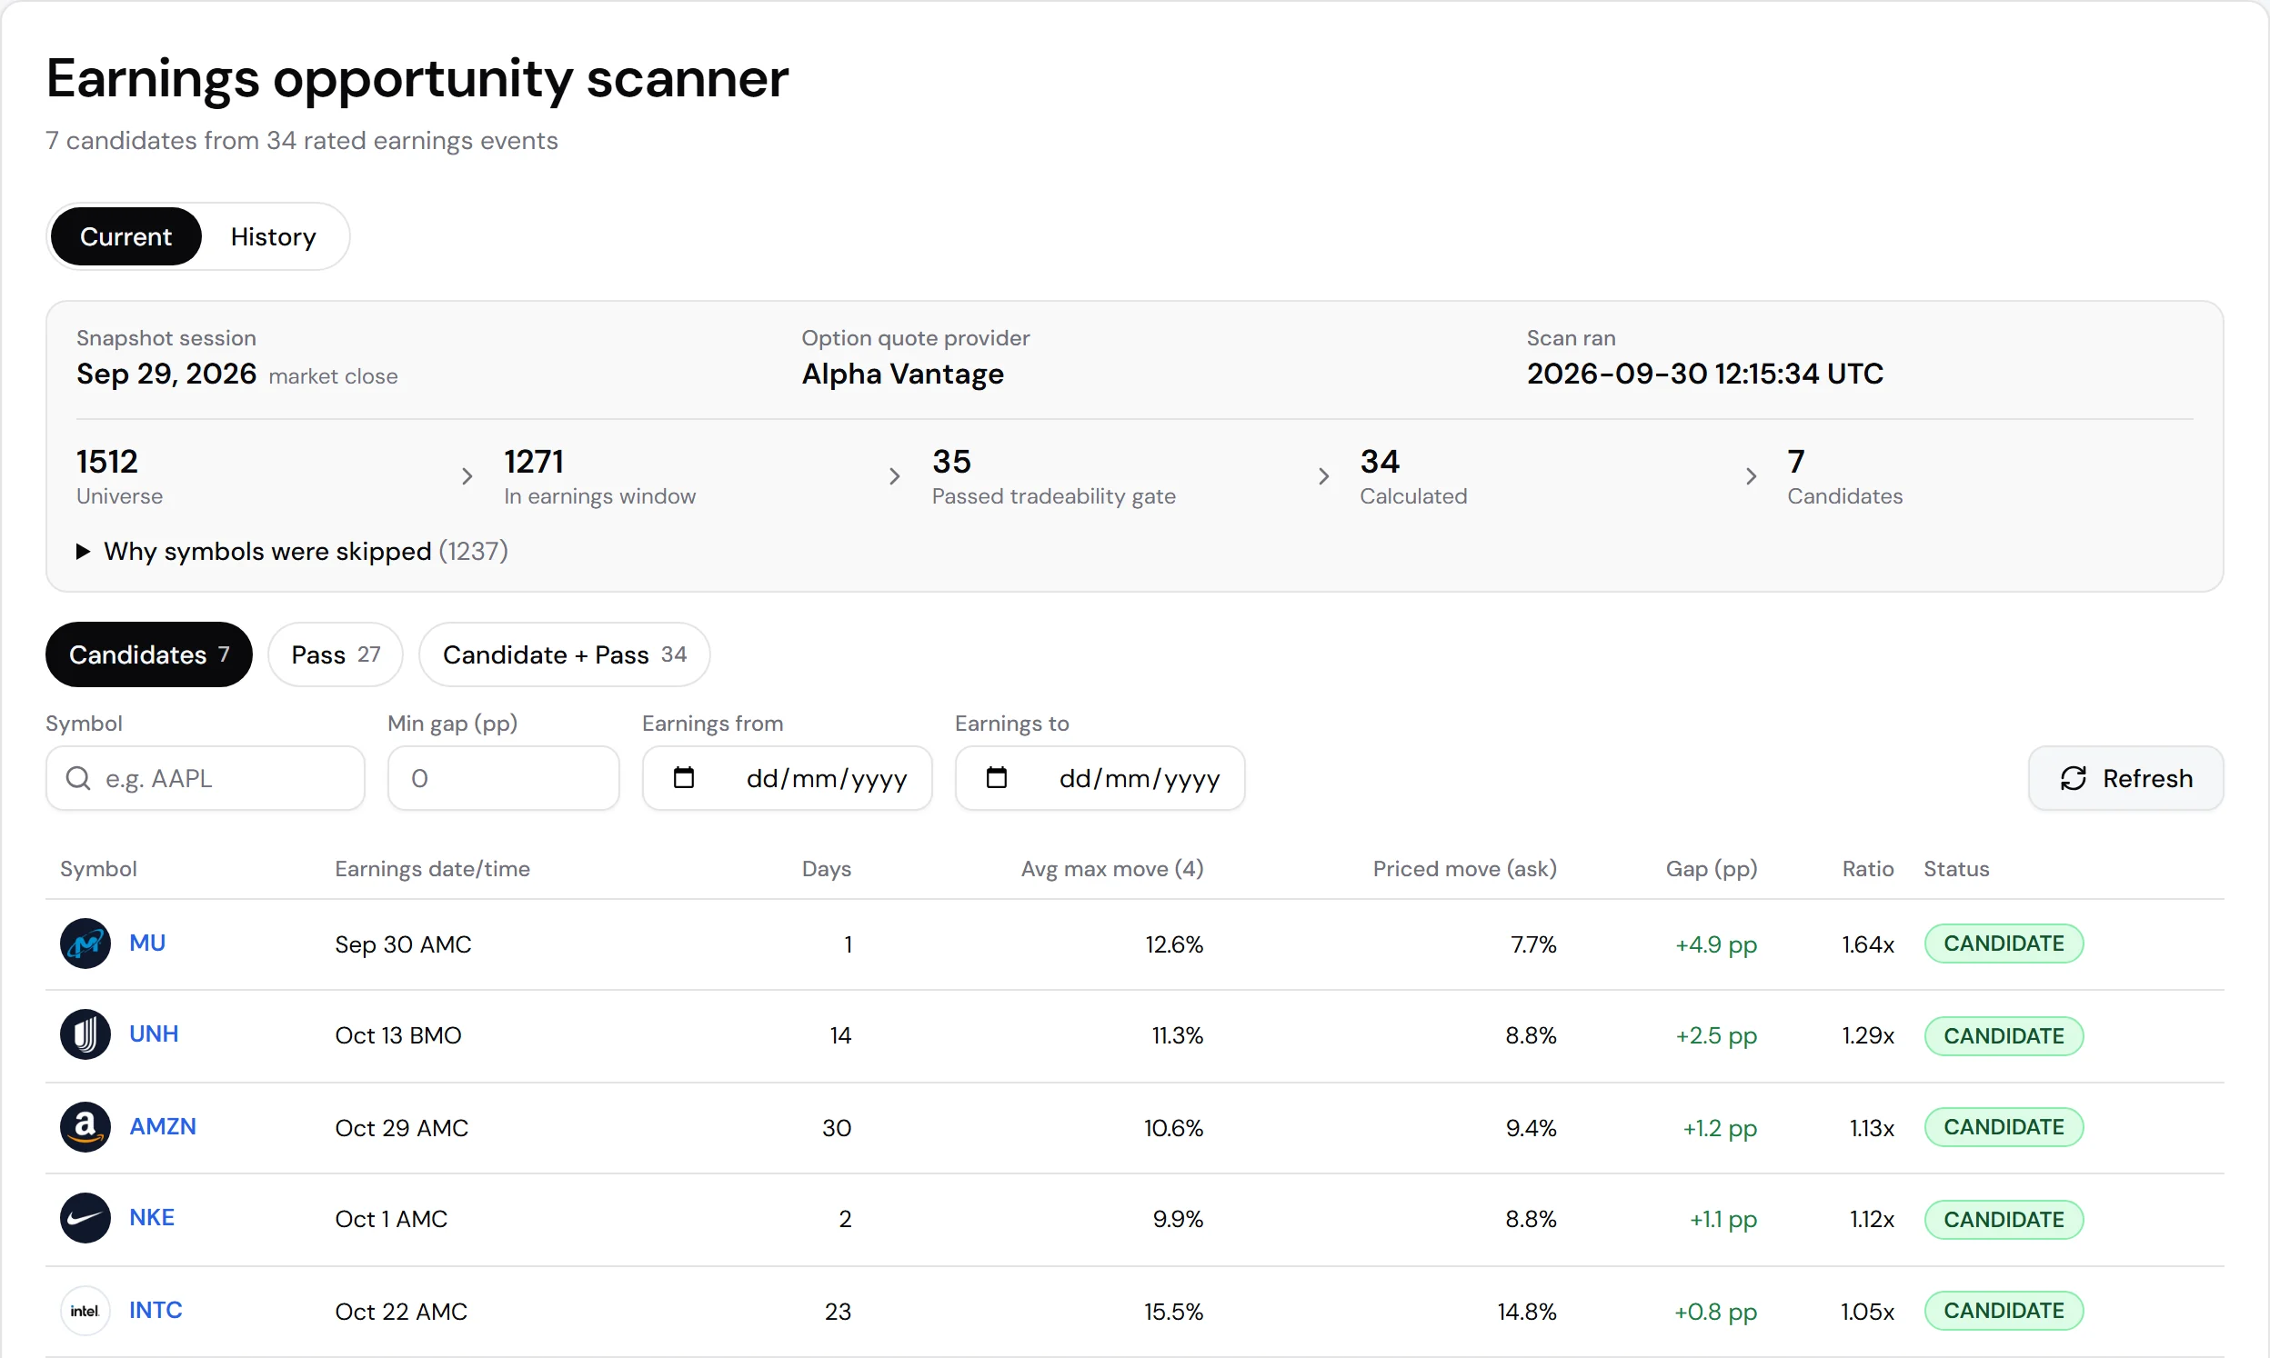Click the Ratio column header
This screenshot has width=2270, height=1358.
pyautogui.click(x=1868, y=869)
